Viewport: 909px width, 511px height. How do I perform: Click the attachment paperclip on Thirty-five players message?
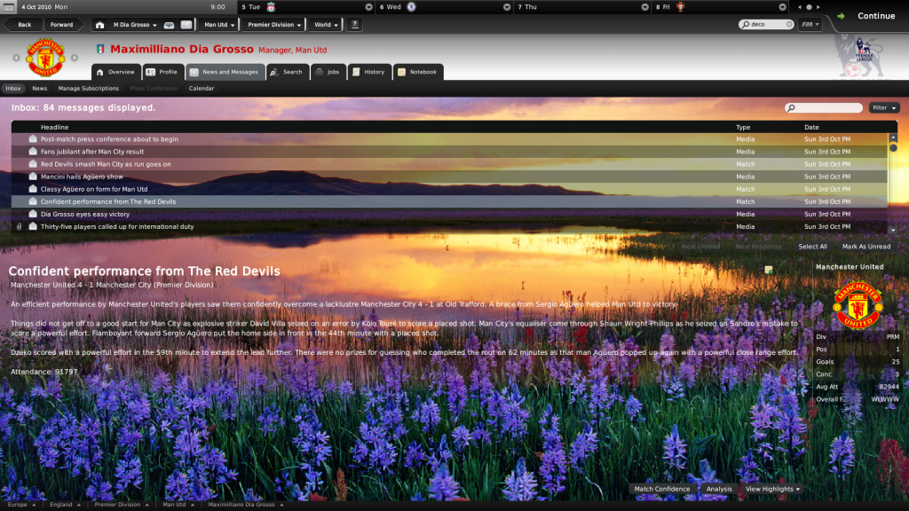pyautogui.click(x=20, y=226)
